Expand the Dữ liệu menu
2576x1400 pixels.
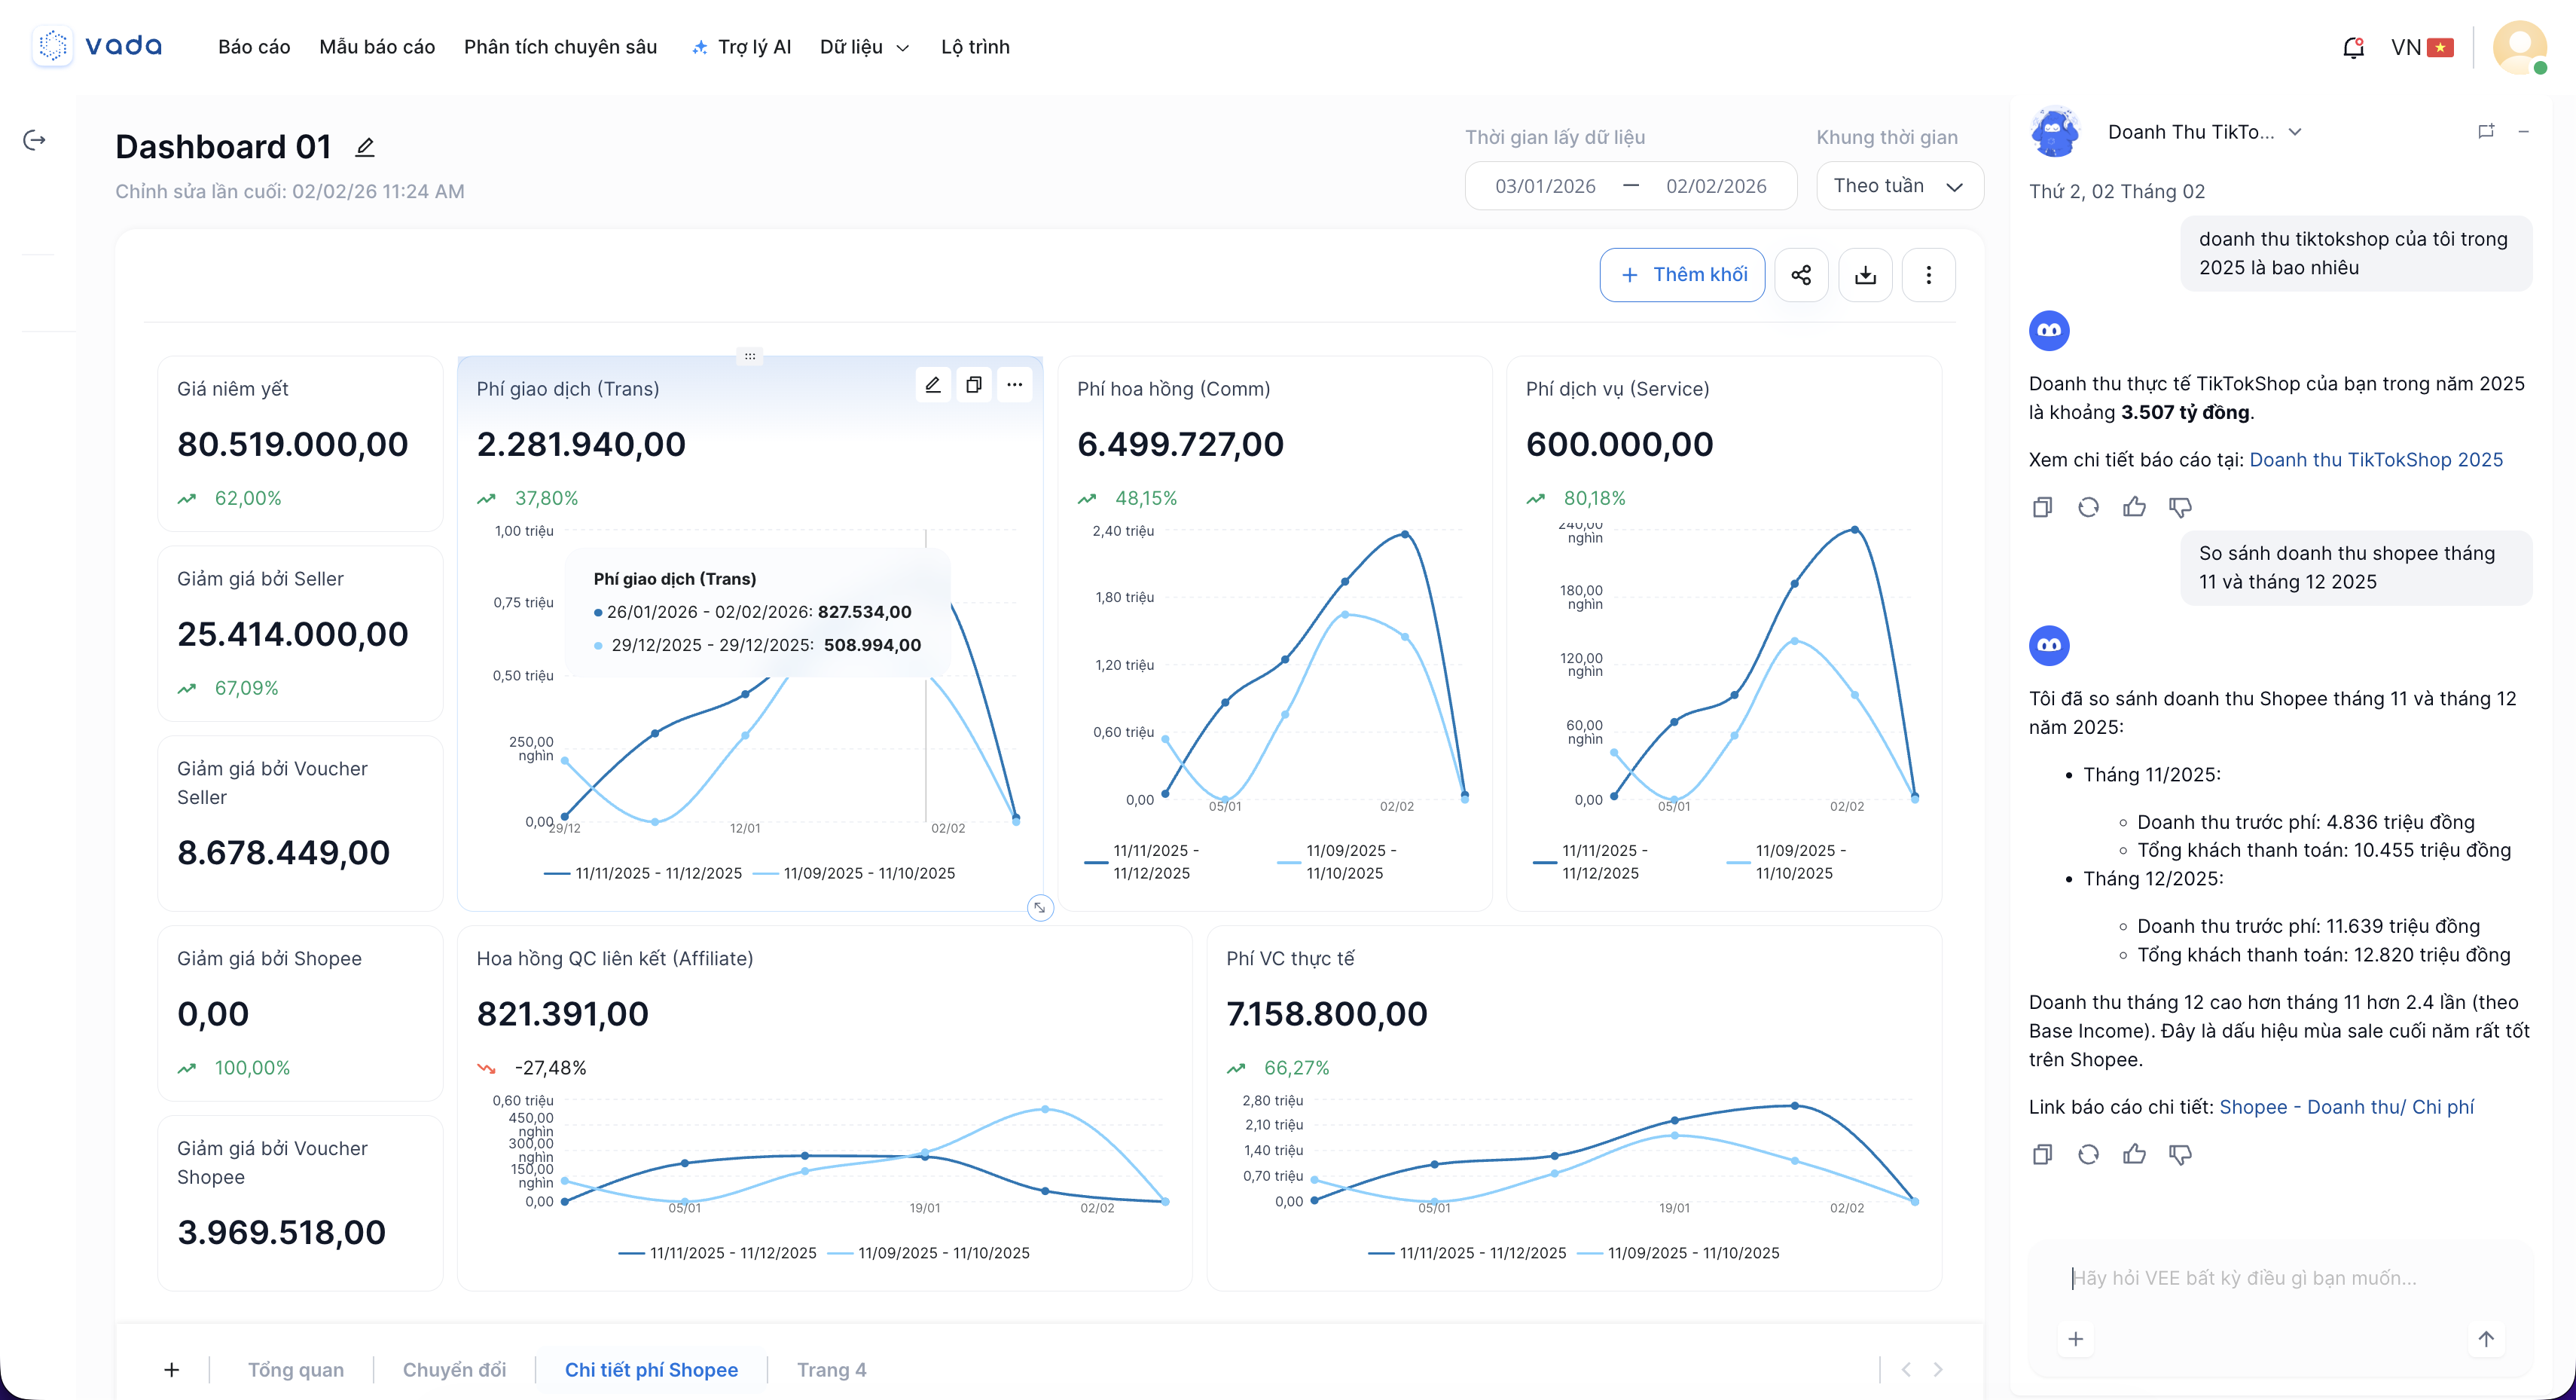[x=864, y=47]
